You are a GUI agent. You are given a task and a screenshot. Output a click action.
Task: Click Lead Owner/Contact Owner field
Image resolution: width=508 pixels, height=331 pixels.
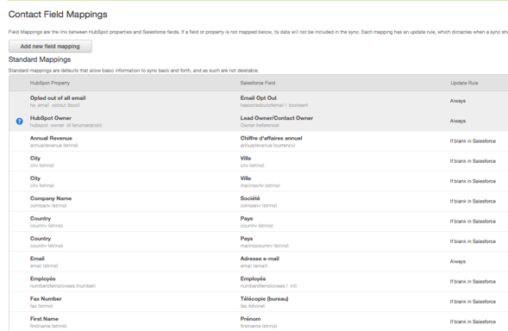click(277, 118)
